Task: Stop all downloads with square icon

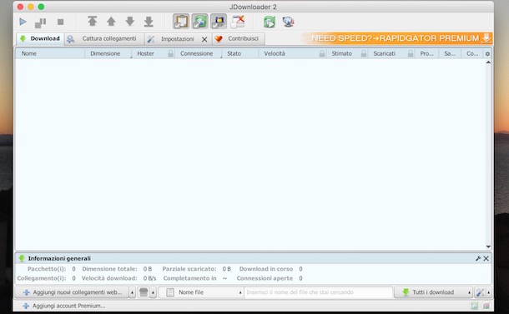Action: click(x=60, y=22)
